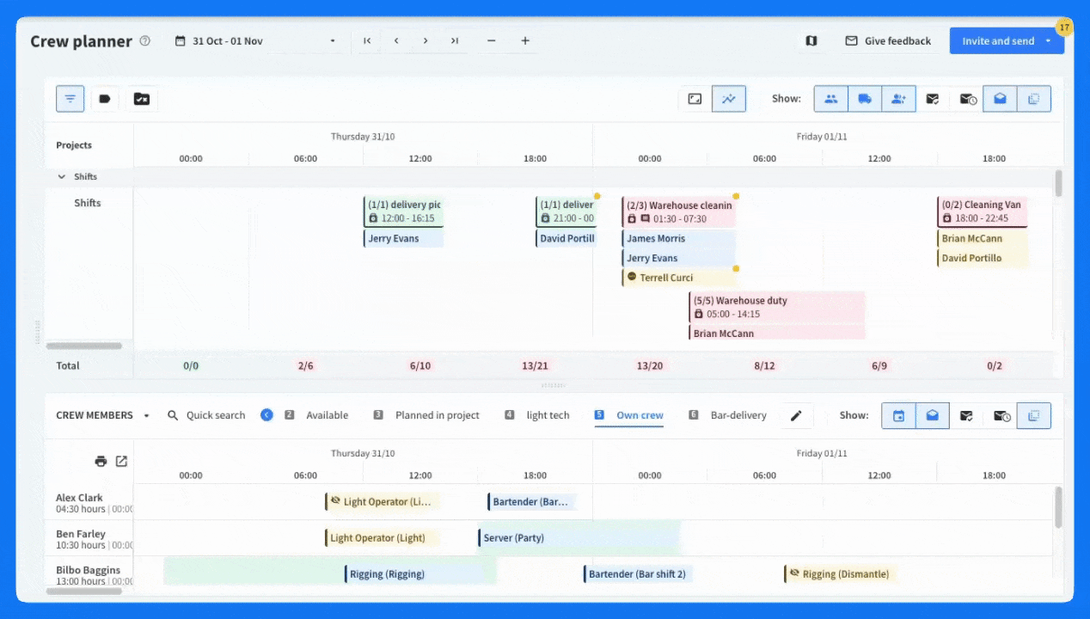Image resolution: width=1090 pixels, height=619 pixels.
Task: Toggle opened invitations in crew panel
Action: (933, 415)
